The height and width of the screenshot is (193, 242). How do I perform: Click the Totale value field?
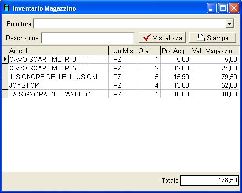pos(209,180)
